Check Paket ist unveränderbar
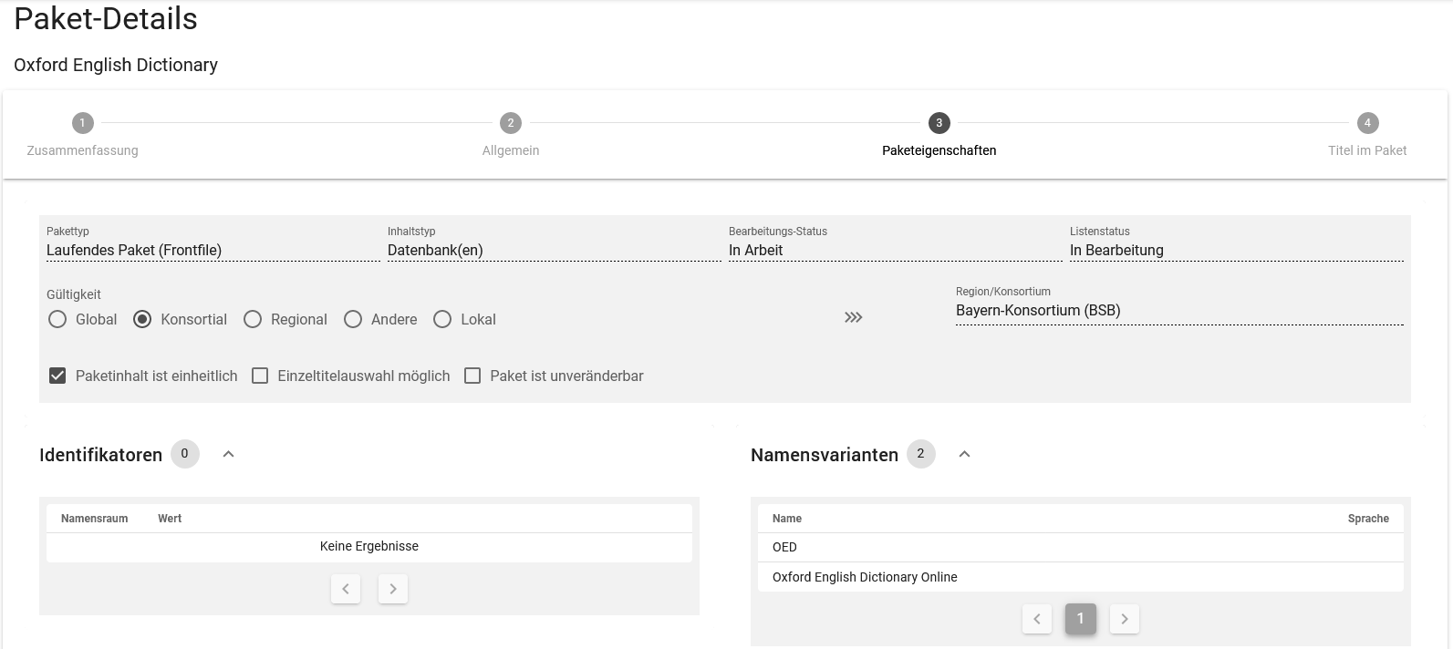Image resolution: width=1453 pixels, height=649 pixels. (x=472, y=376)
